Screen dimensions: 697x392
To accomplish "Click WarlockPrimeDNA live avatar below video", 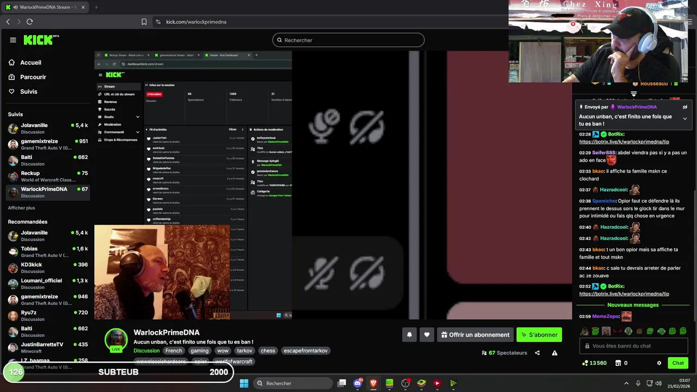I will tap(116, 340).
